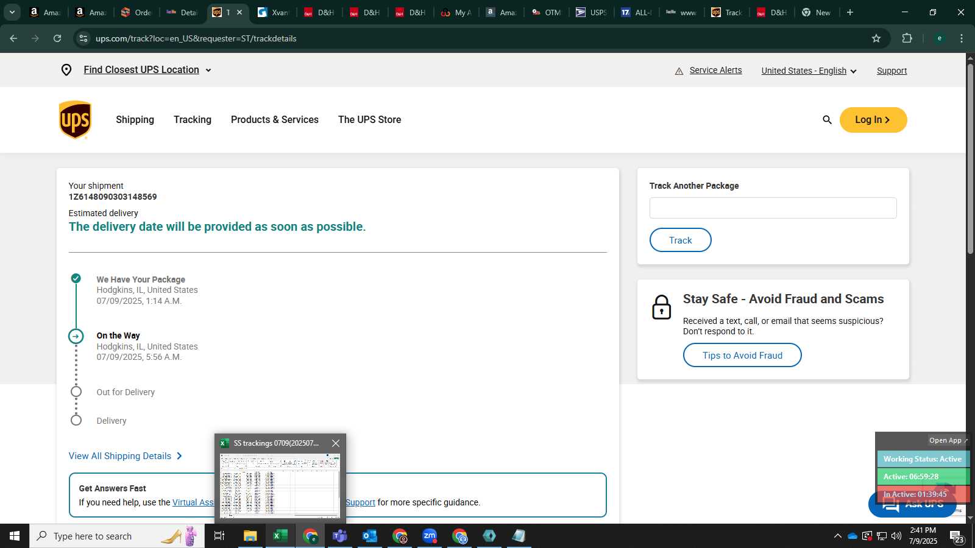The width and height of the screenshot is (975, 548).
Task: Click the page vertical scrollbar thumb
Action: point(970,158)
